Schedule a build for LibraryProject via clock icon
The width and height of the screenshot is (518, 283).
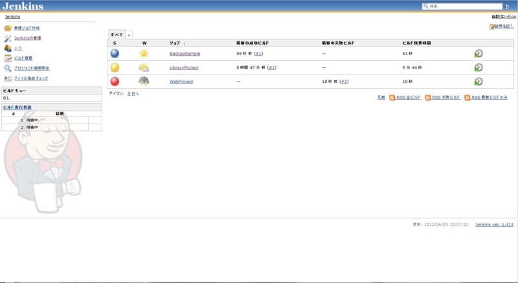click(x=479, y=67)
